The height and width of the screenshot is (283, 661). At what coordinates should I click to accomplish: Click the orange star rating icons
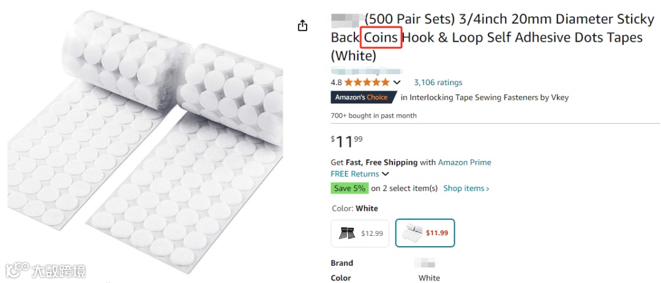pos(367,82)
